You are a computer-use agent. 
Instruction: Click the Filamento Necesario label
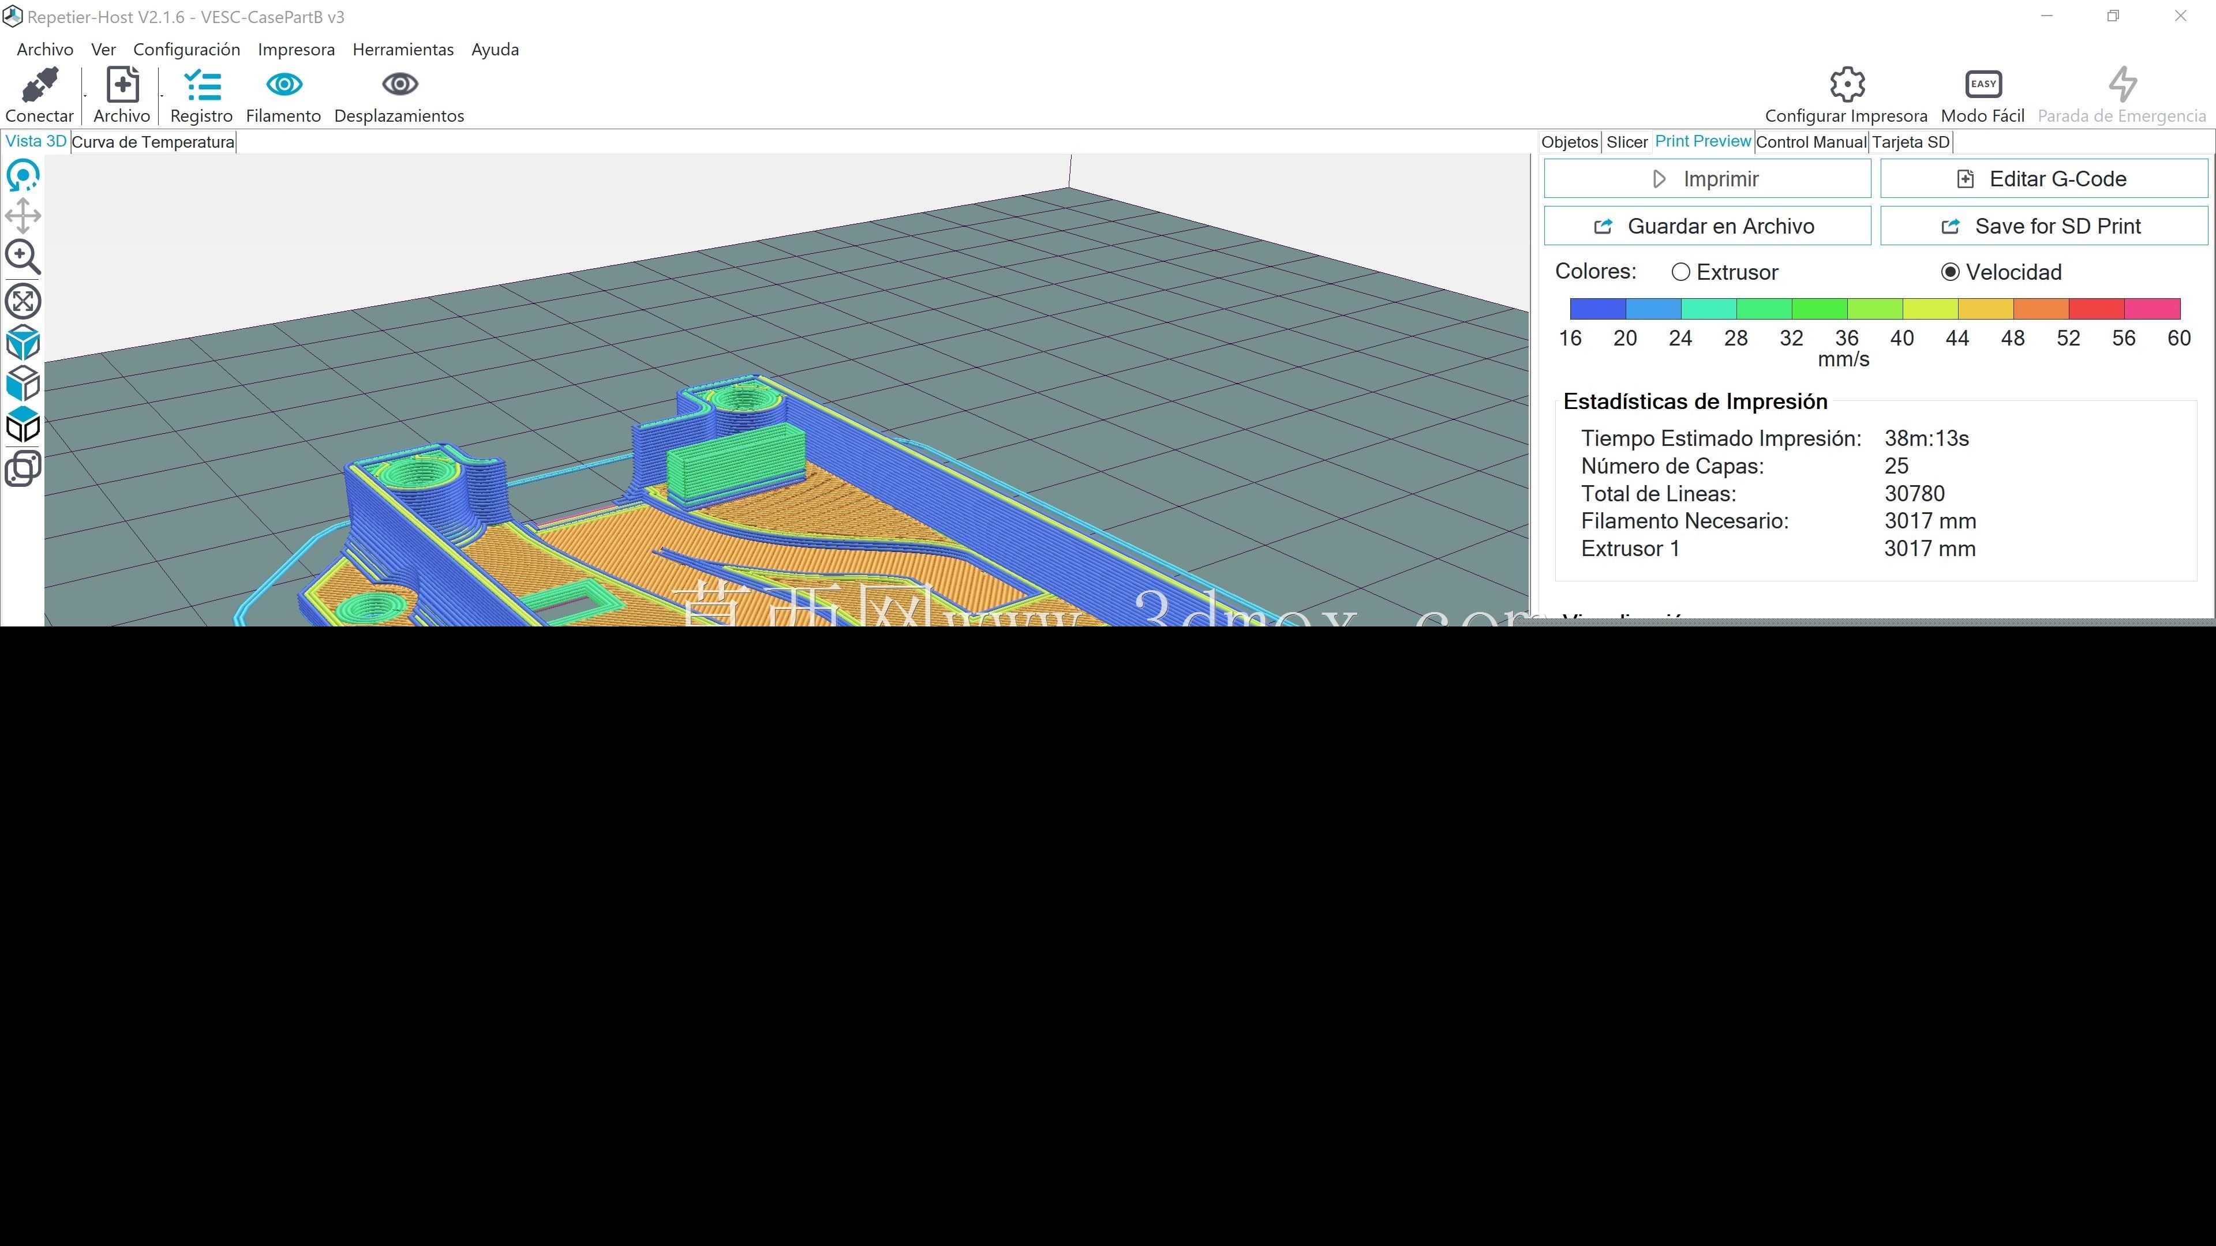1685,521
